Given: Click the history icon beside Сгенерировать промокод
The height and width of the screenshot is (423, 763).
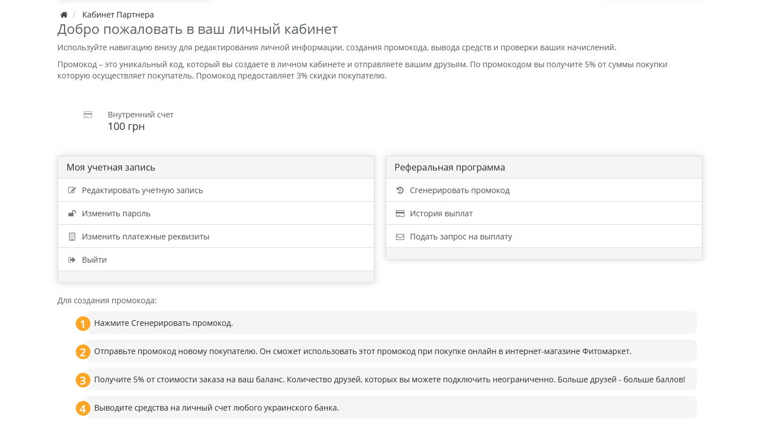Looking at the screenshot, I should tap(400, 190).
